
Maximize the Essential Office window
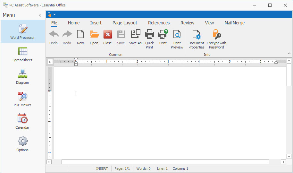(x=270, y=5)
